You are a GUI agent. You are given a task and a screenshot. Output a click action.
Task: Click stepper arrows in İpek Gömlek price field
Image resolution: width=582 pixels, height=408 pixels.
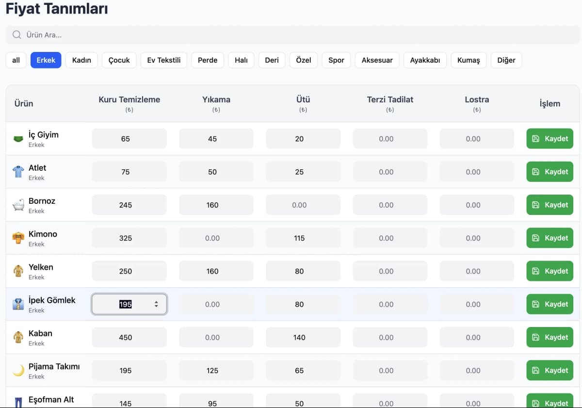[156, 304]
